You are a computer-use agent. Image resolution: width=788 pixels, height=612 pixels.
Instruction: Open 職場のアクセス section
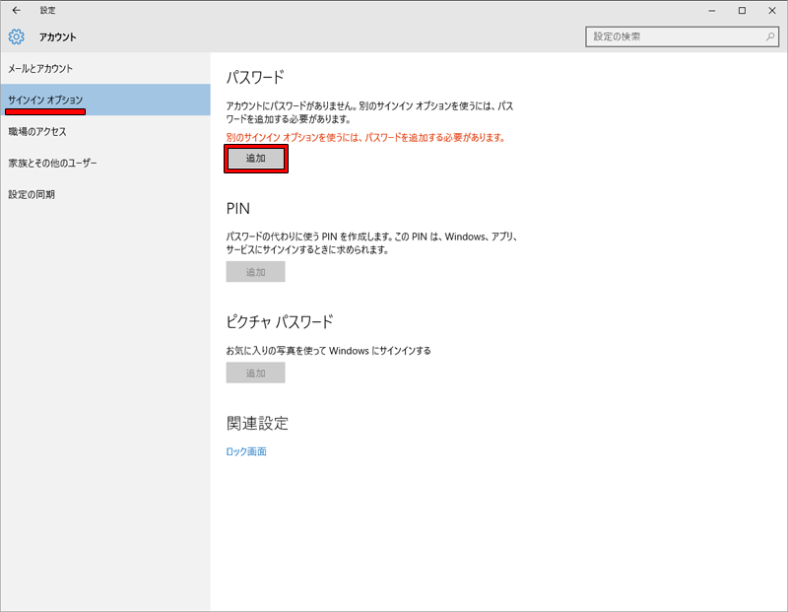105,131
